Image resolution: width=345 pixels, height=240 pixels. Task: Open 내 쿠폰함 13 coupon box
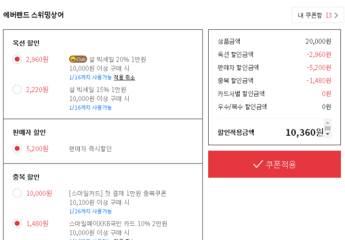[318, 15]
